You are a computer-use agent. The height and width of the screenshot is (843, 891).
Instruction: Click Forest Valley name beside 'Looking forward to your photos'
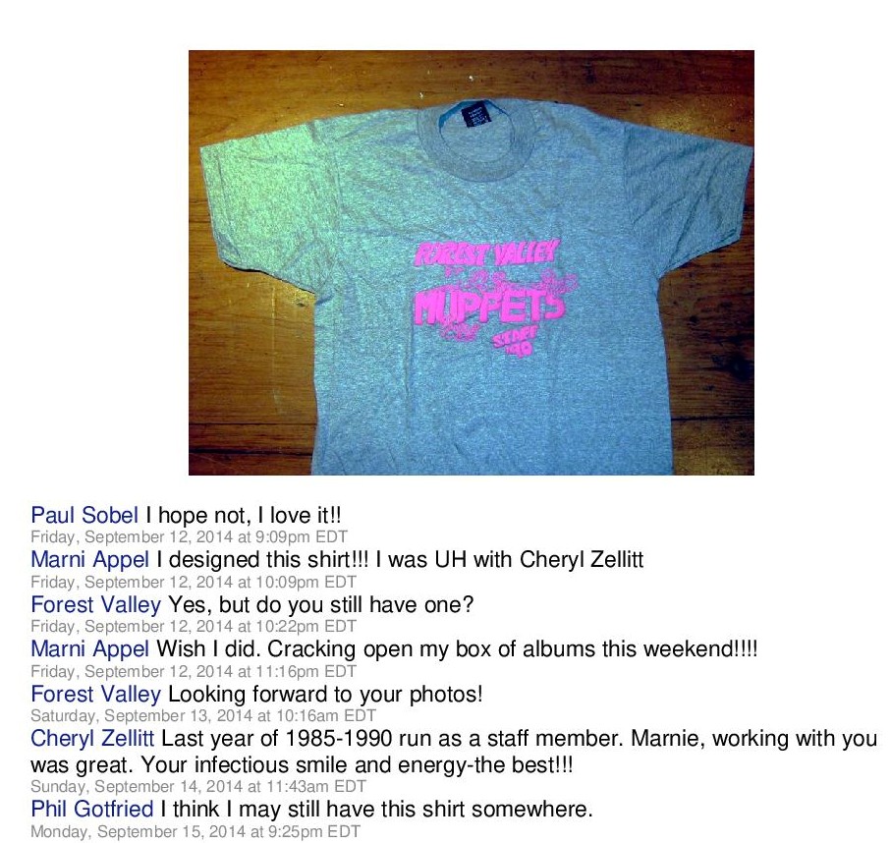[96, 694]
